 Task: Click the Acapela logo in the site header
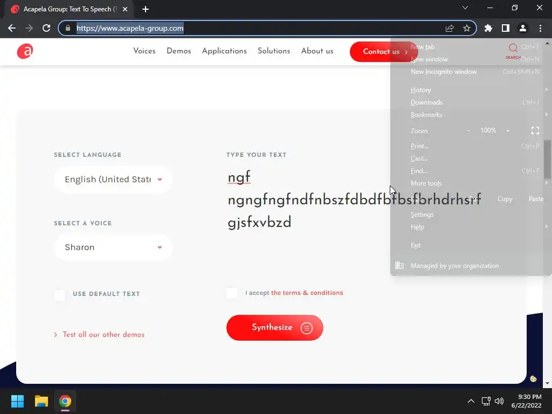pyautogui.click(x=25, y=51)
